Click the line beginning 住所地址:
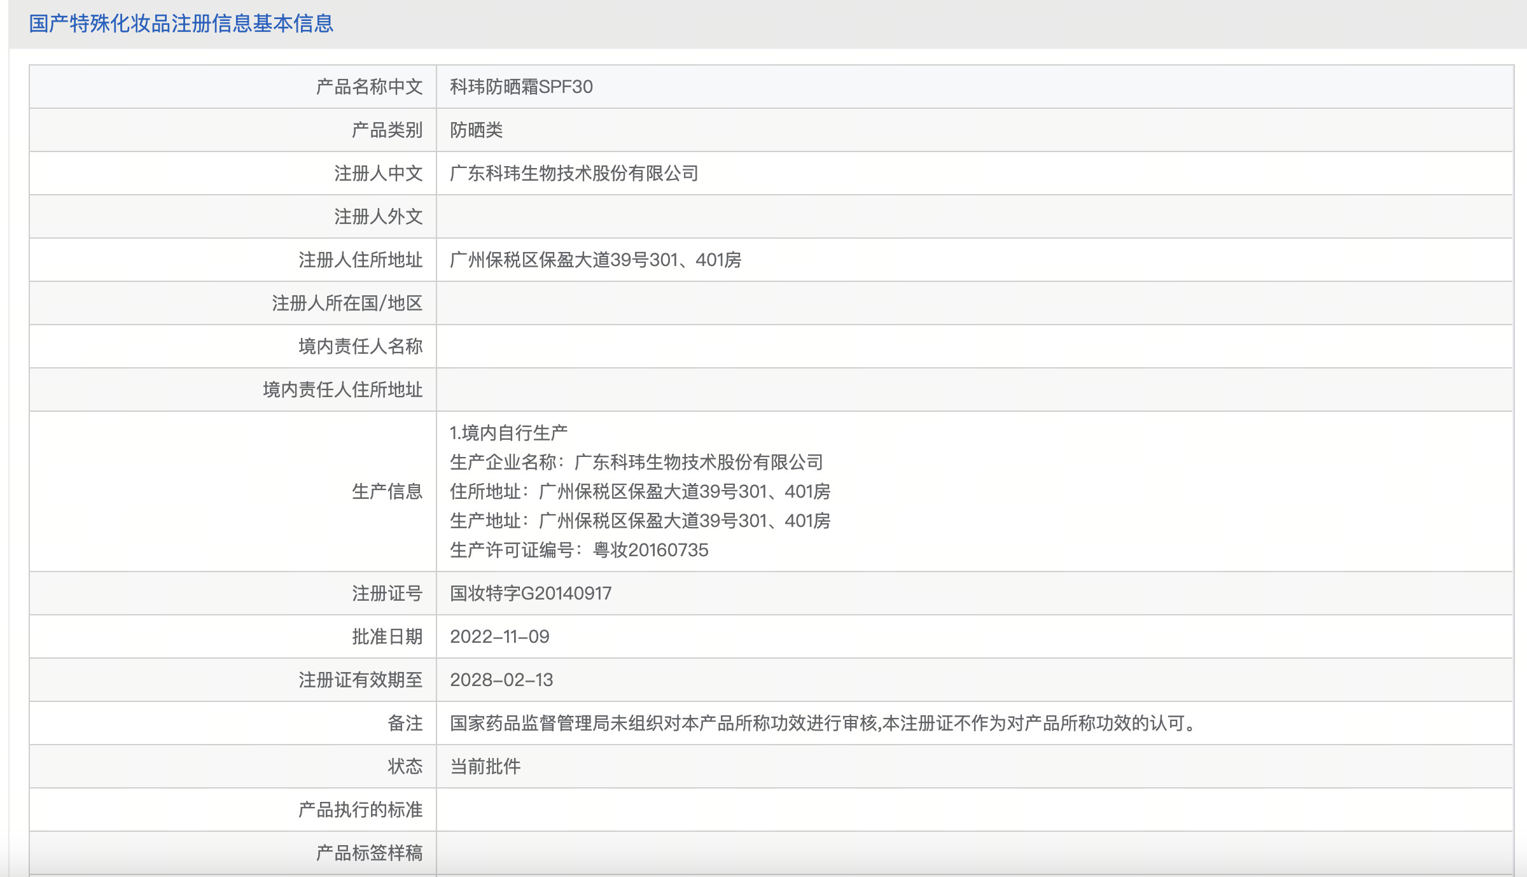The width and height of the screenshot is (1527, 877). [x=640, y=491]
